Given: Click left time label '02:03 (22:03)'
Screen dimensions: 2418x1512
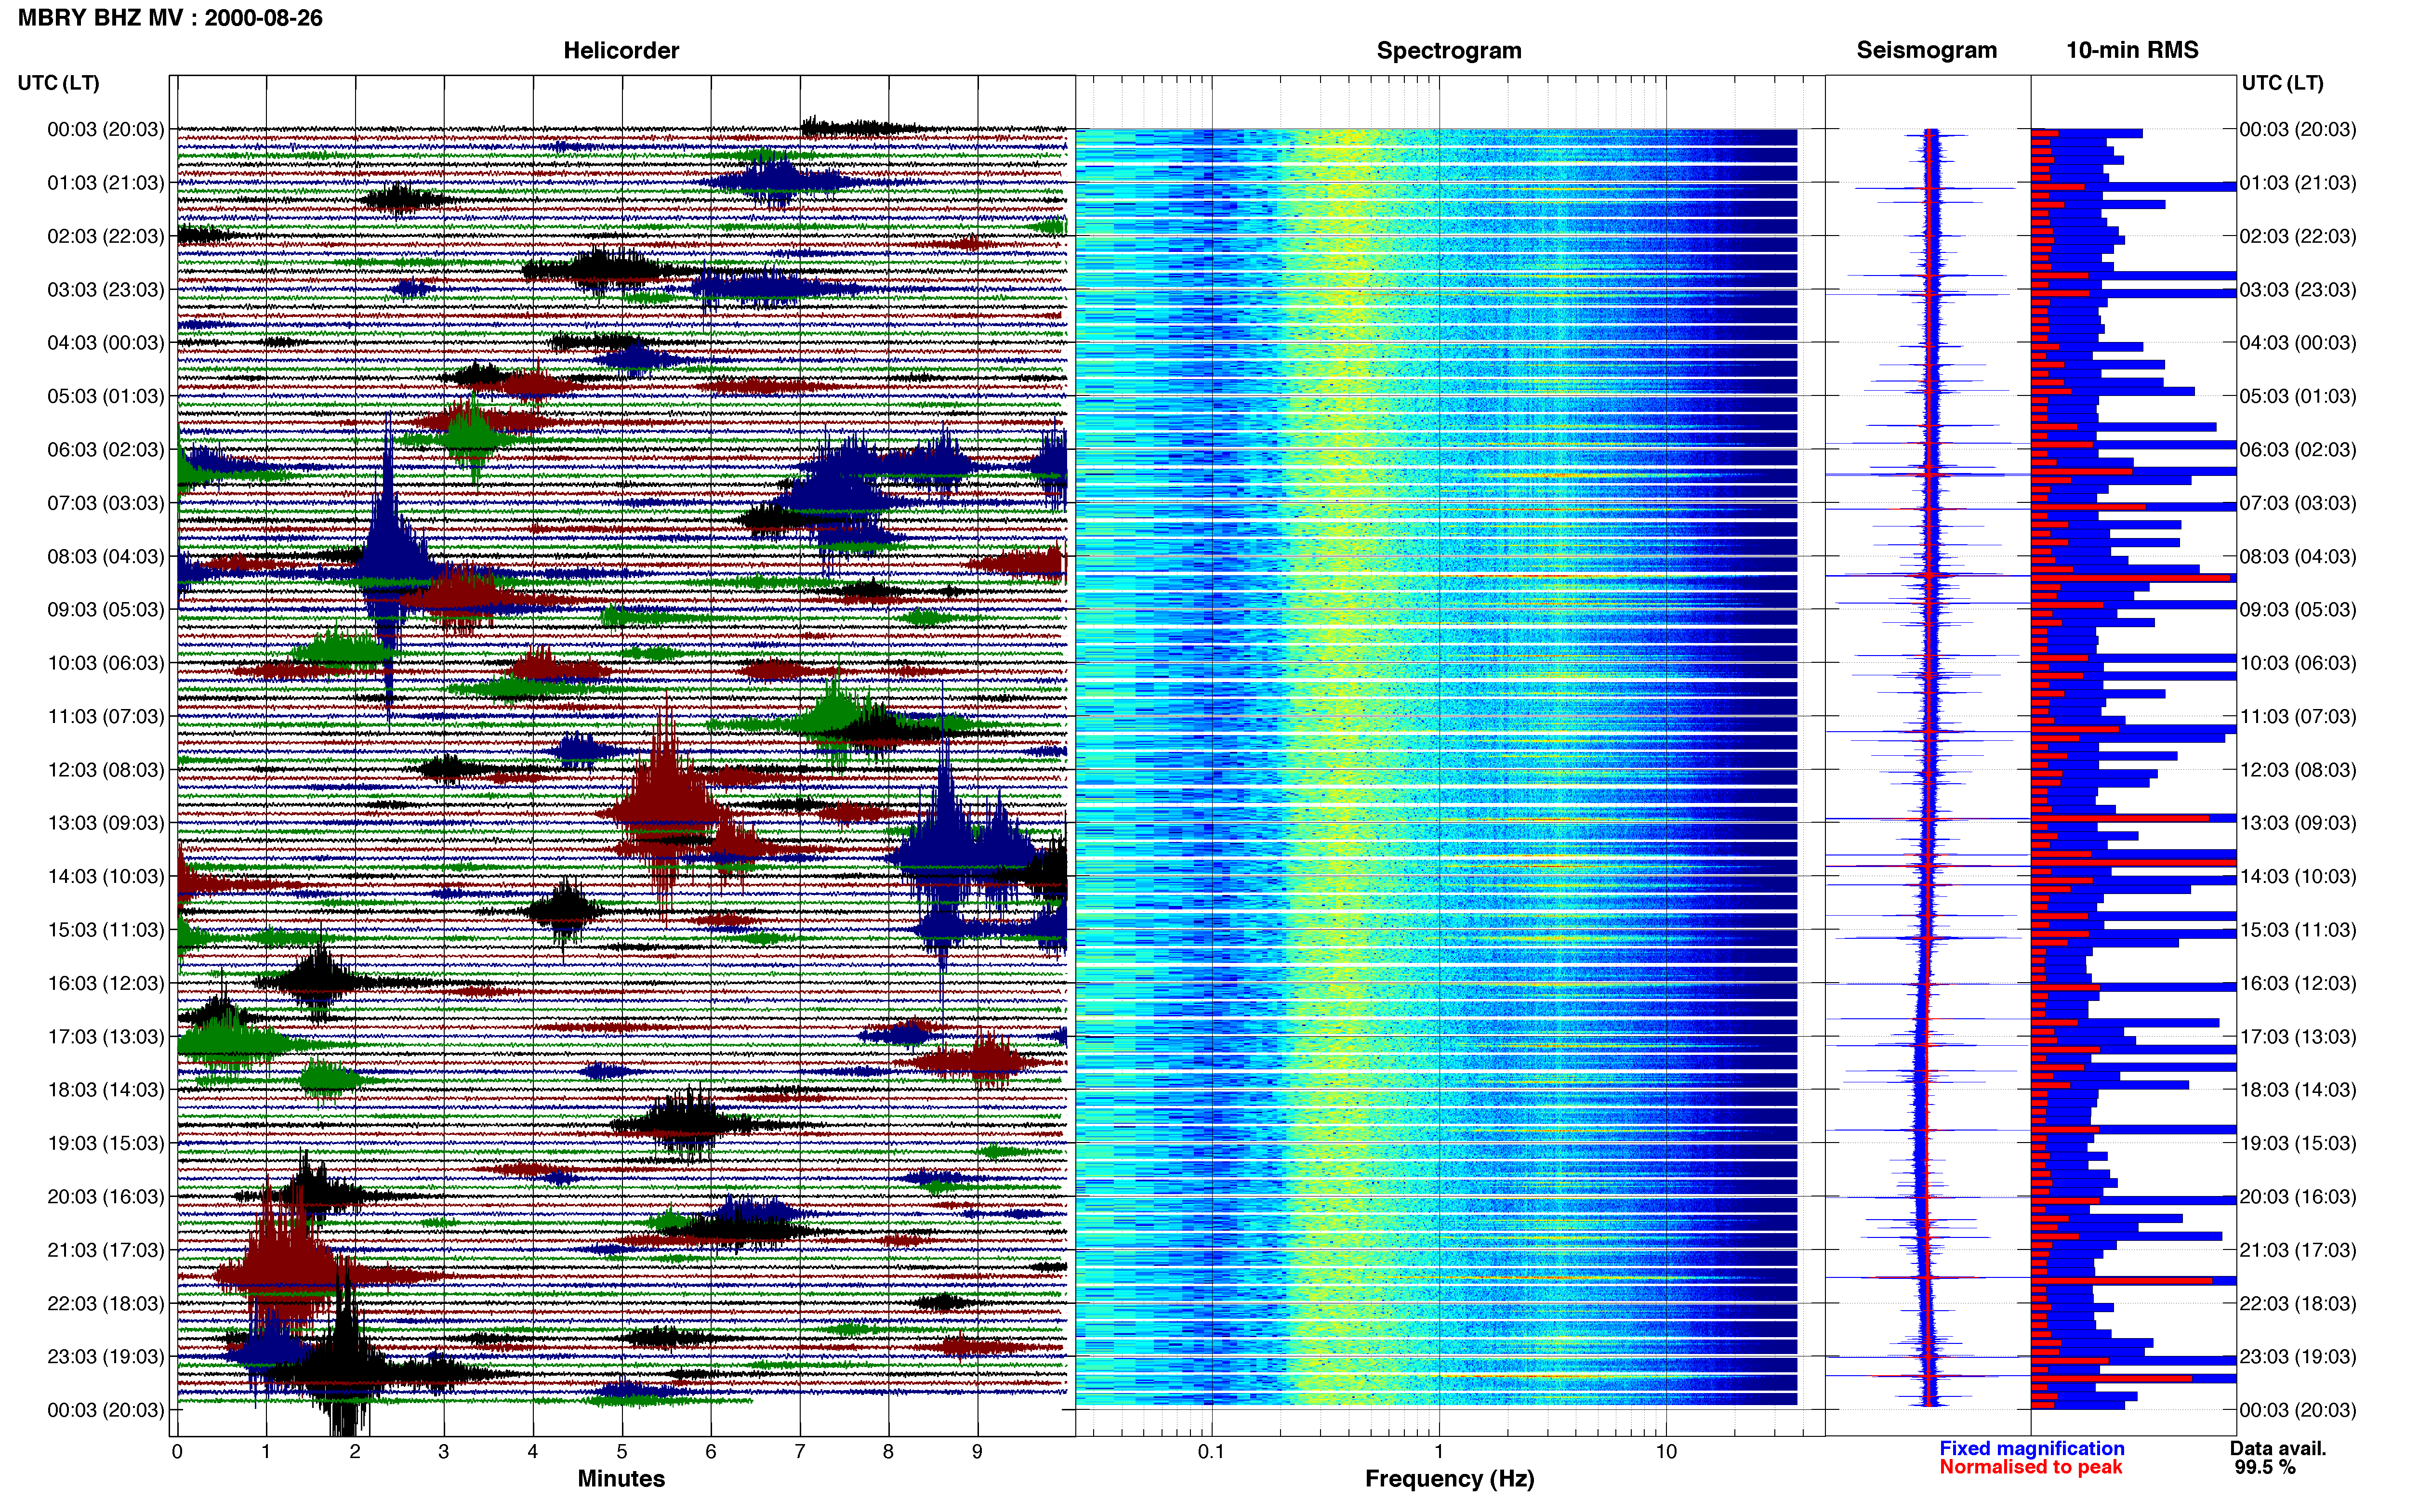Looking at the screenshot, I should click(105, 236).
